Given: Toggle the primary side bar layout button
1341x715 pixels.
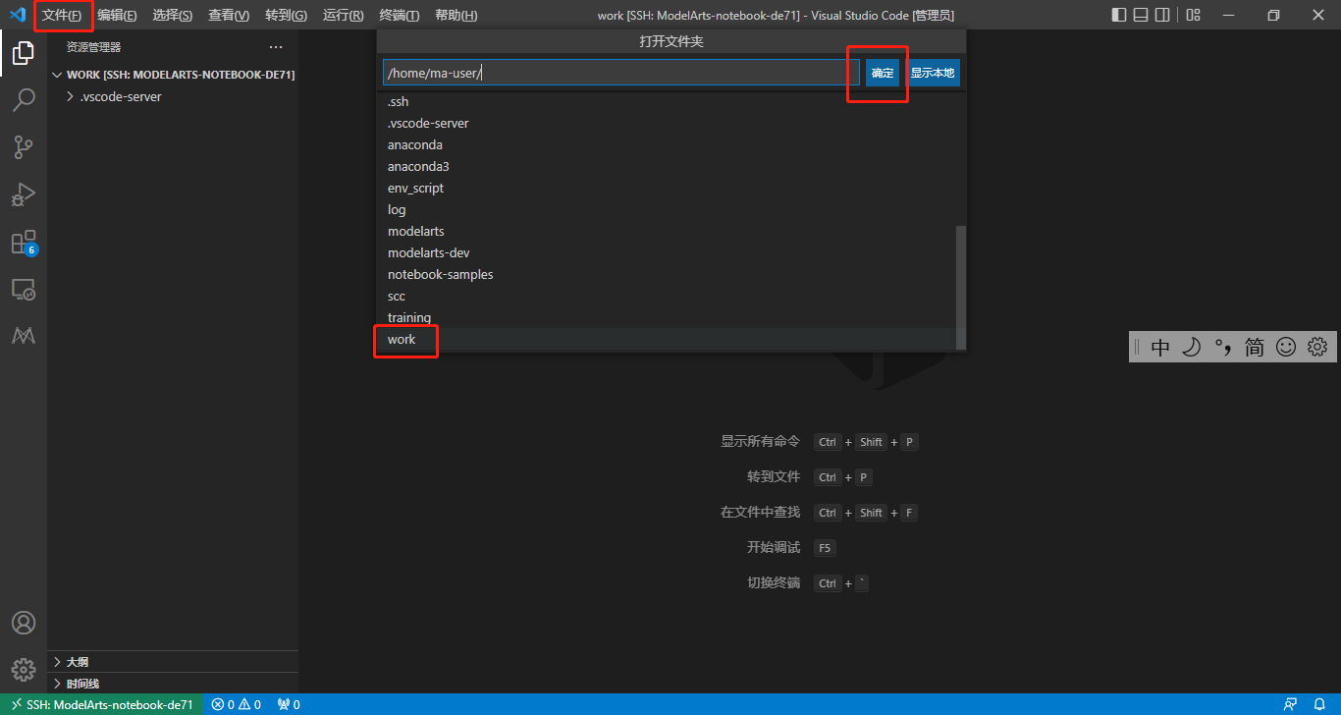Looking at the screenshot, I should [x=1119, y=15].
